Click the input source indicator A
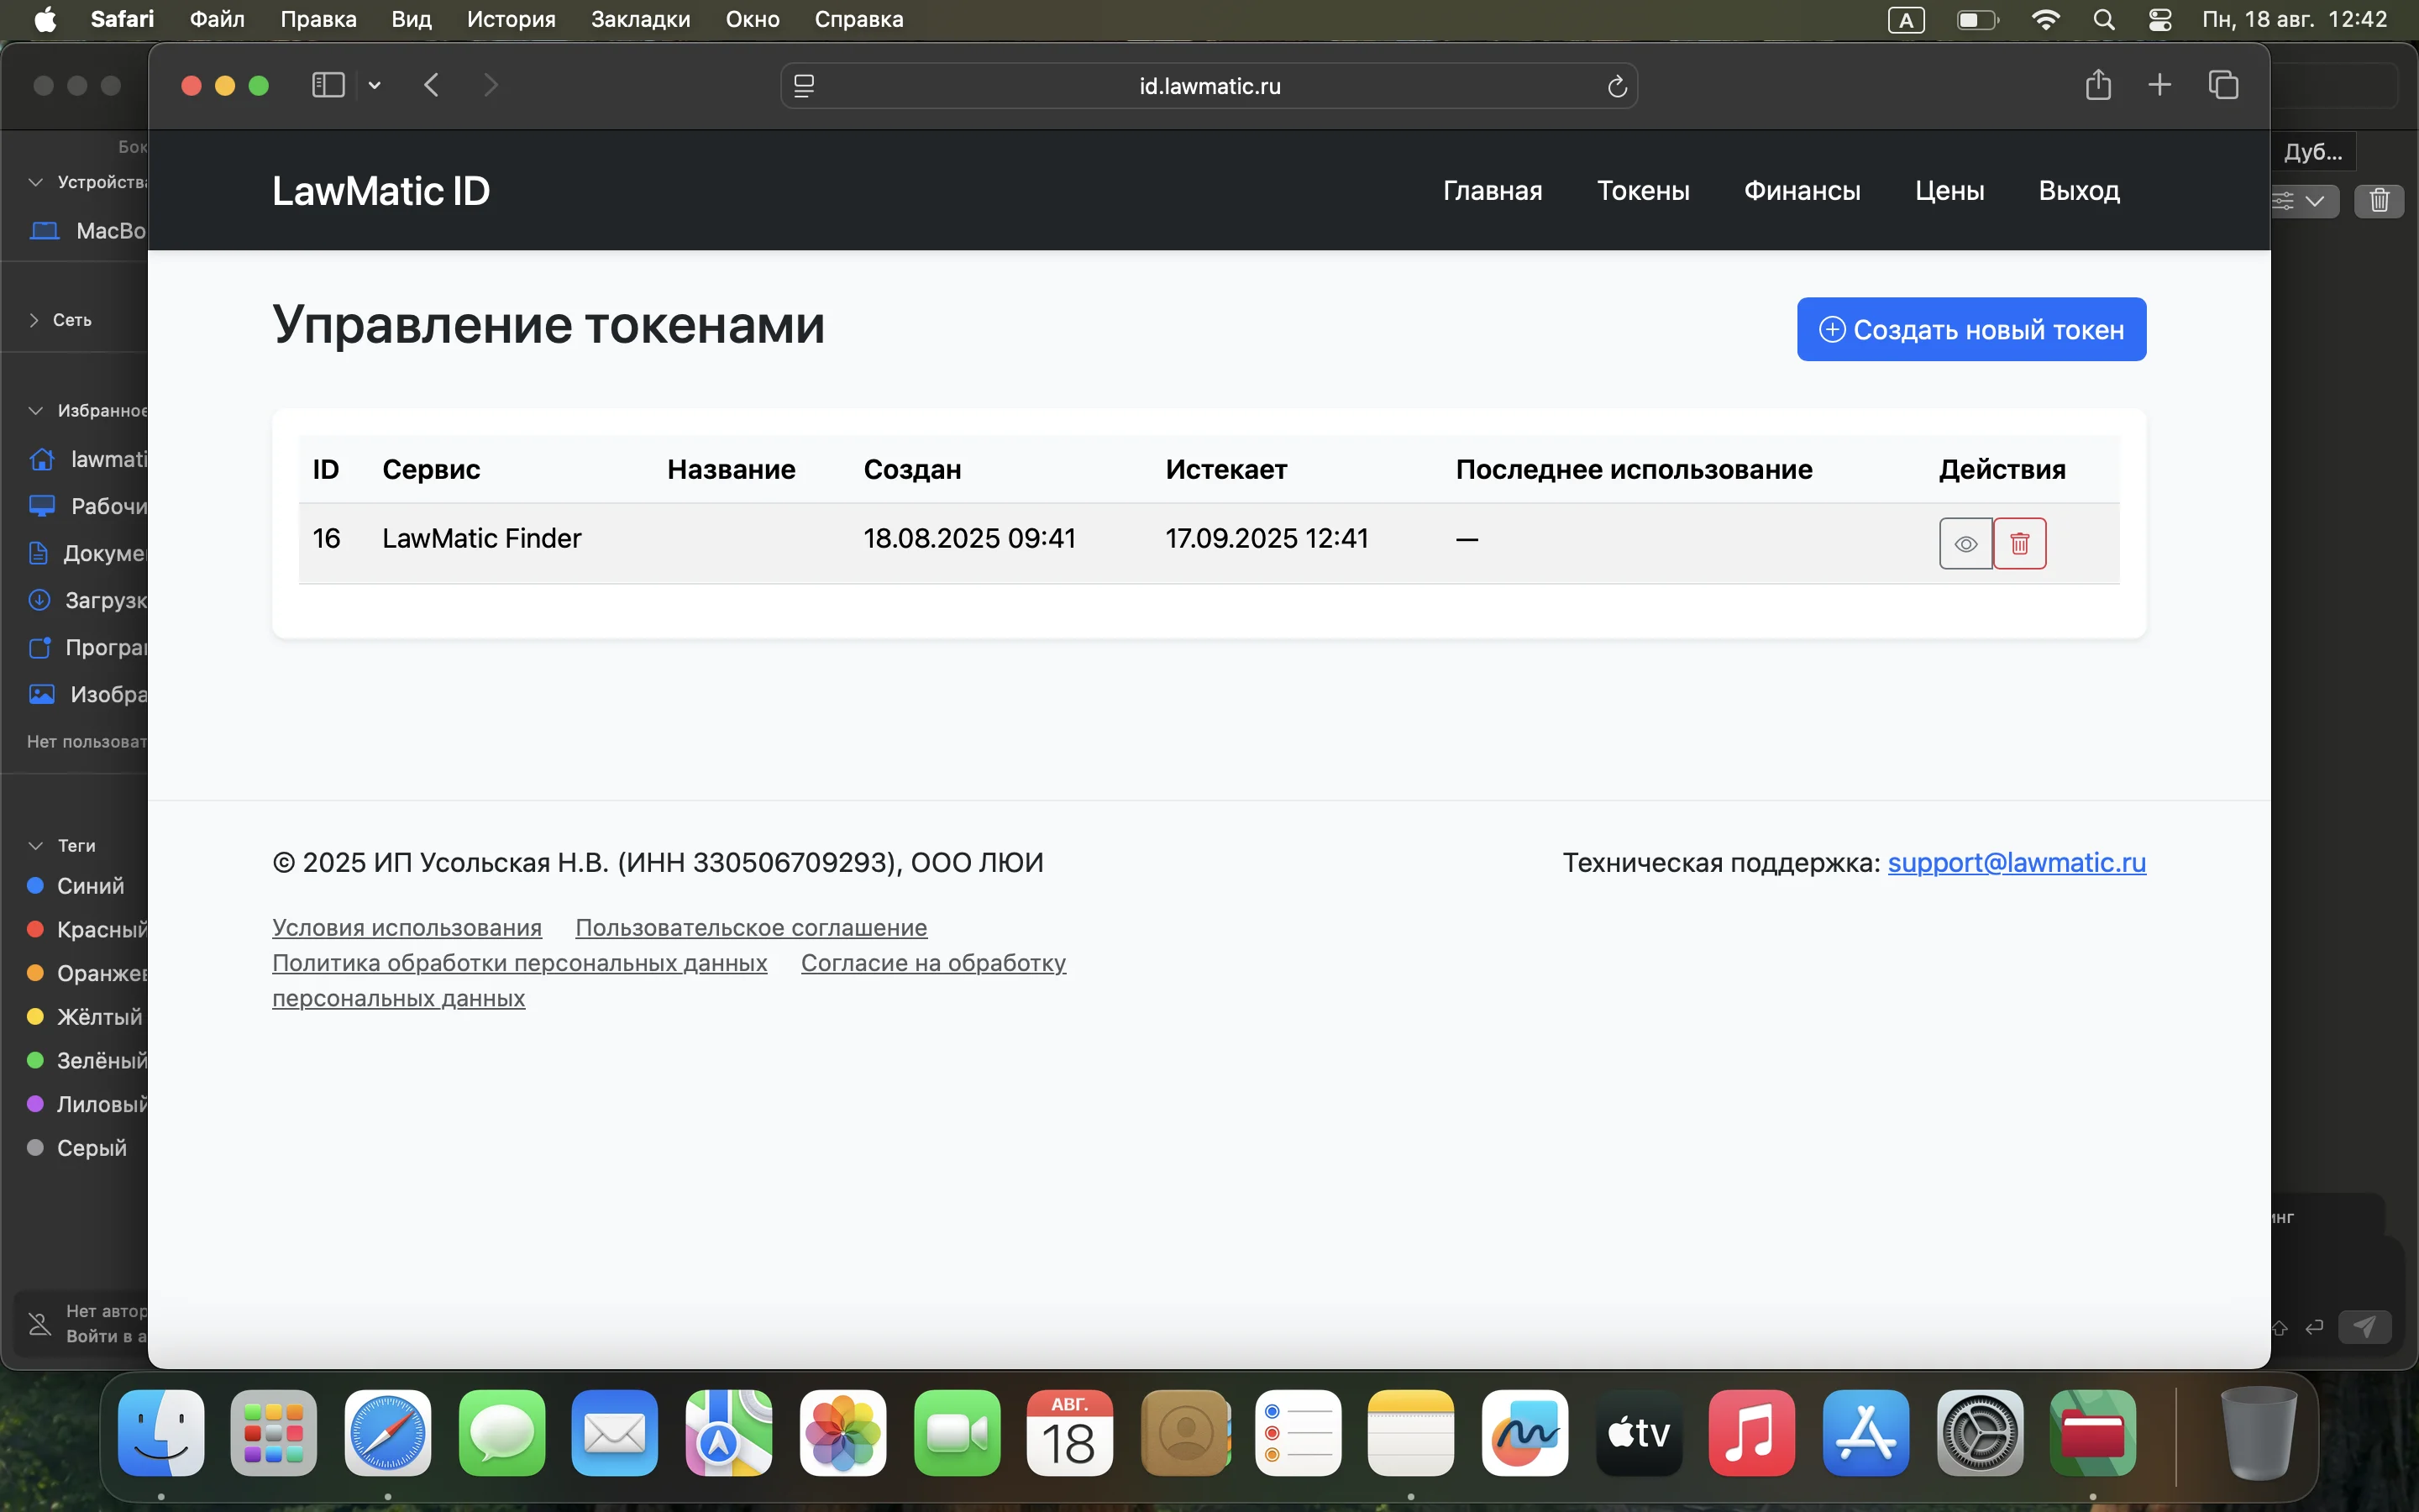The image size is (2419, 1512). pos(1905,19)
